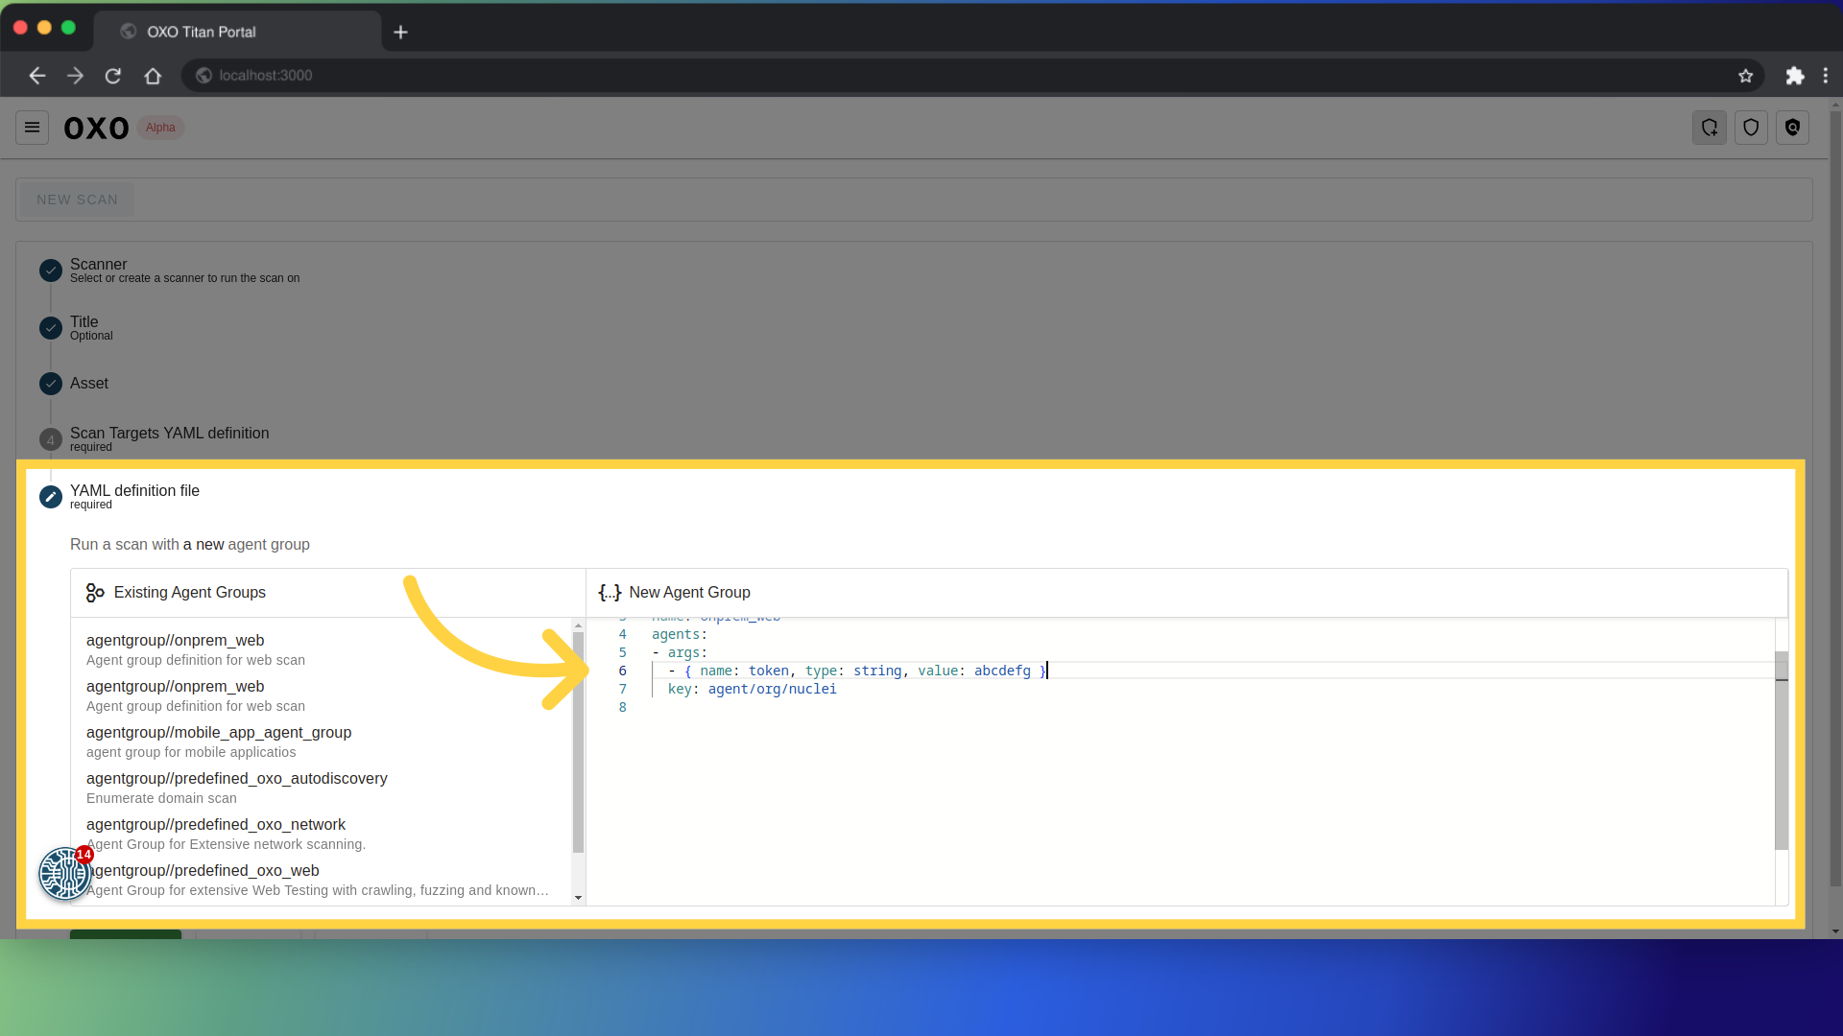Click the Title step checkmark icon
1843x1036 pixels.
click(x=51, y=328)
